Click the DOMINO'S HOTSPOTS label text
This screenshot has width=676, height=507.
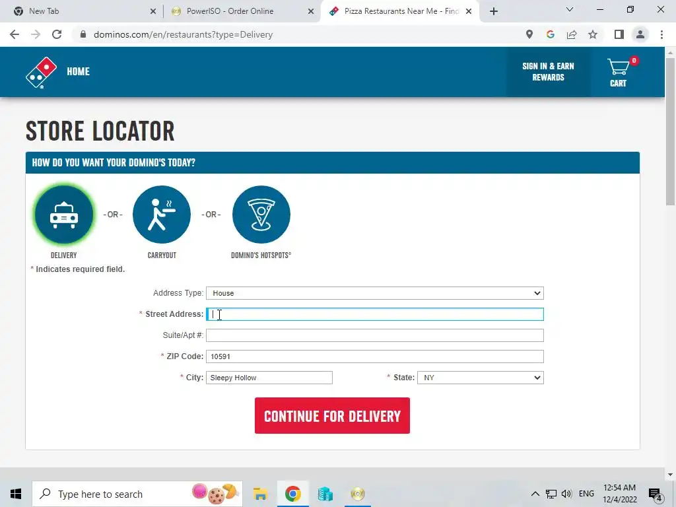tap(261, 255)
